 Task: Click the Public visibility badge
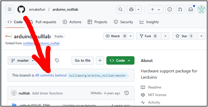[x=59, y=36]
